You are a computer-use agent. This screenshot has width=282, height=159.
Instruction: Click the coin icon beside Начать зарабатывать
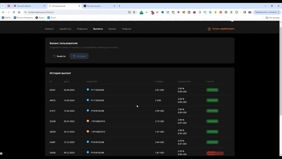[209, 29]
